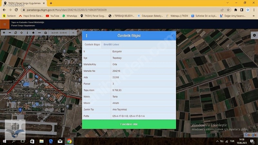Image resolution: width=258 pixels, height=145 pixels.
Task: Zoom in with the map plus tool
Action: [x=4, y=33]
